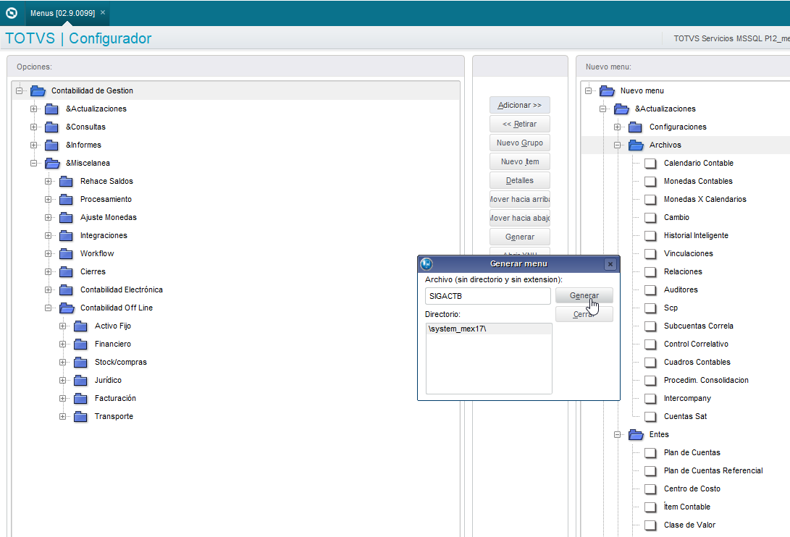The width and height of the screenshot is (790, 537).
Task: Expand the &Consultas tree node
Action: click(34, 127)
